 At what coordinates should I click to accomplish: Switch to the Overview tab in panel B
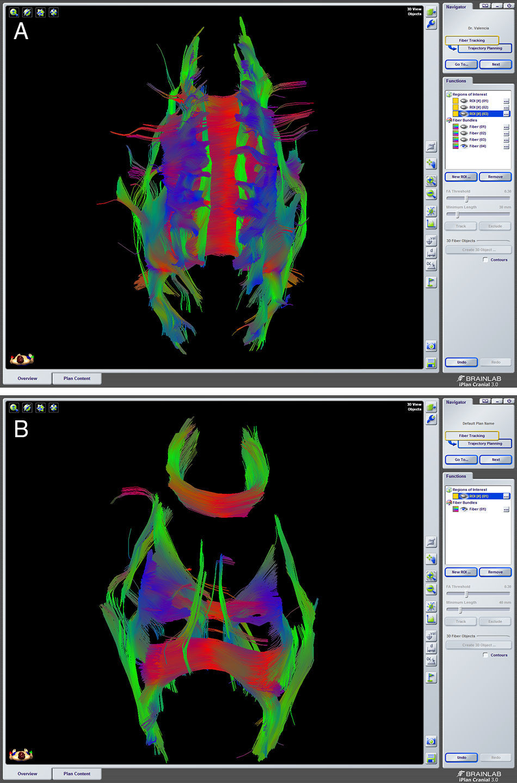tap(27, 774)
